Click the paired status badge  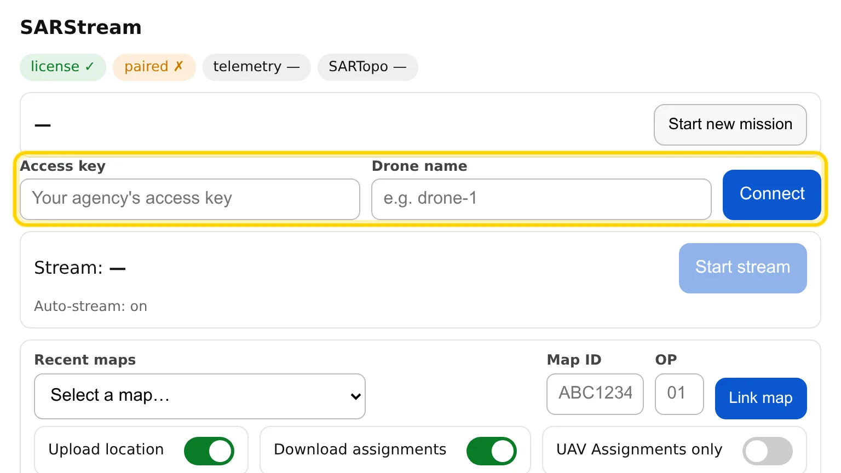(x=154, y=67)
